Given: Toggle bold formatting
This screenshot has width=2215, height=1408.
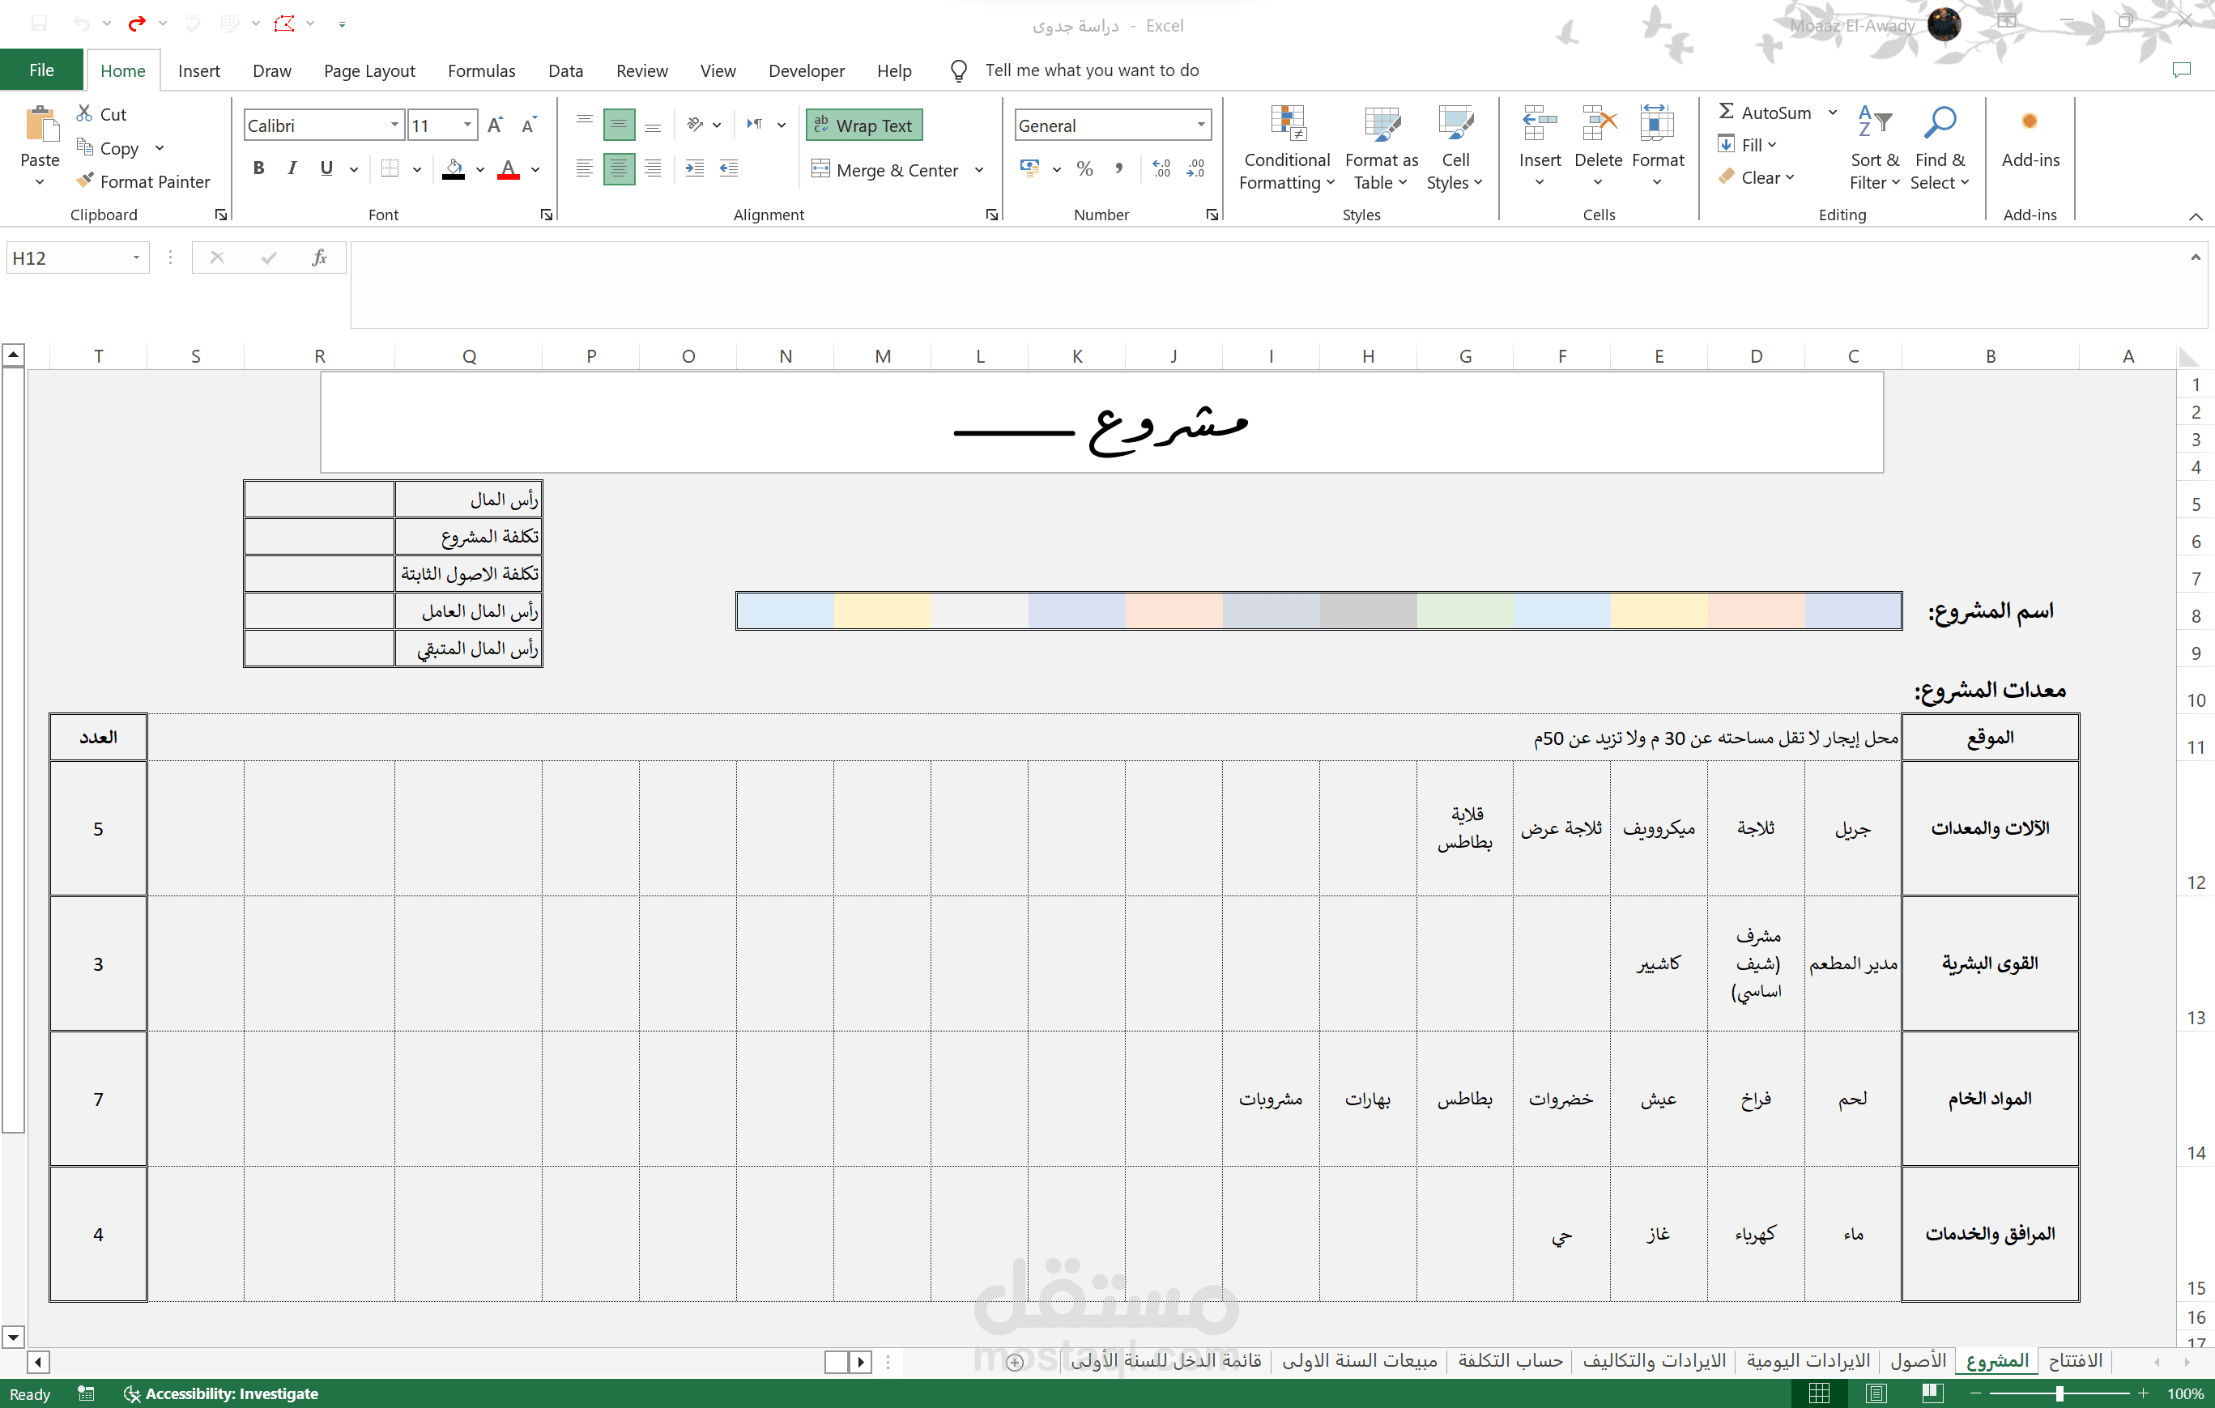Looking at the screenshot, I should 258,168.
